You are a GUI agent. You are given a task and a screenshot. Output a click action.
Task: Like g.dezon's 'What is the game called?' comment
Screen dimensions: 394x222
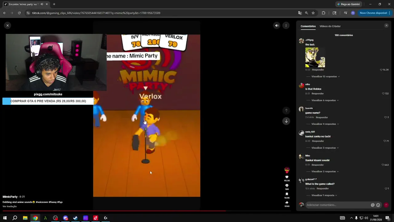click(386, 188)
